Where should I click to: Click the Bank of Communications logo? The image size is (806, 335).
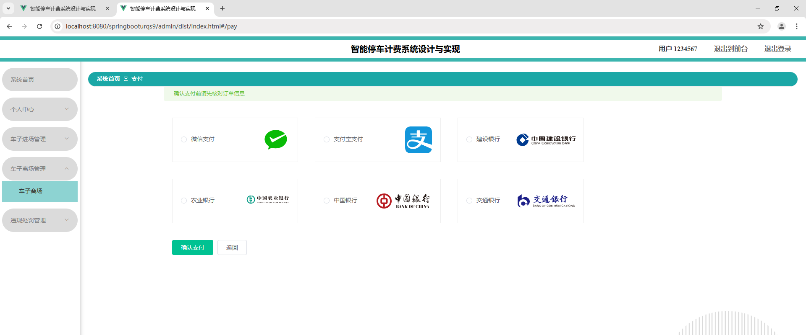[x=546, y=201]
